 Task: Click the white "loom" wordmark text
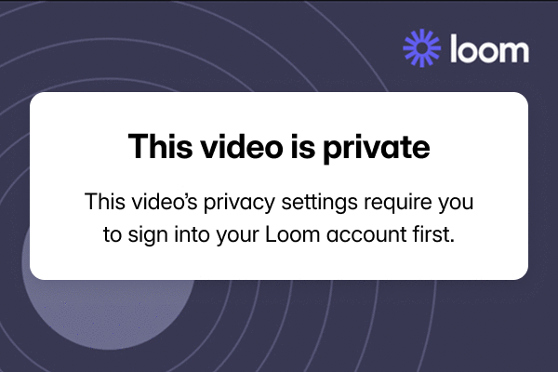click(x=489, y=48)
